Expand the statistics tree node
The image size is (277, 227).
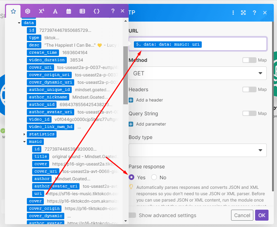click(x=24, y=134)
